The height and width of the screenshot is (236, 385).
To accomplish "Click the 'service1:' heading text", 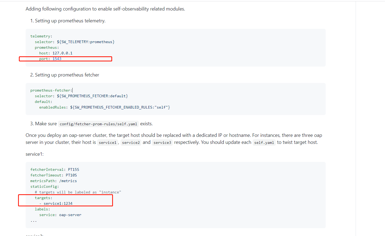I will coord(35,154).
